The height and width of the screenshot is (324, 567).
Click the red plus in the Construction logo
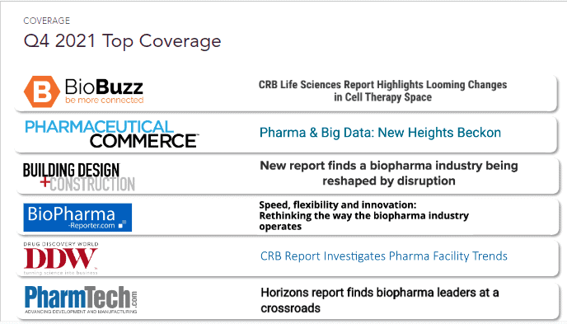click(45, 181)
